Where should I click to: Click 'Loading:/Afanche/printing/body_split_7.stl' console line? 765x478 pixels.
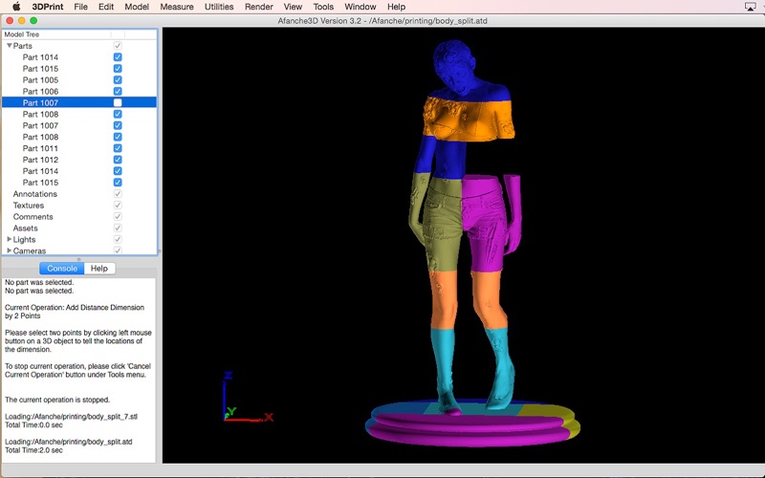71,417
